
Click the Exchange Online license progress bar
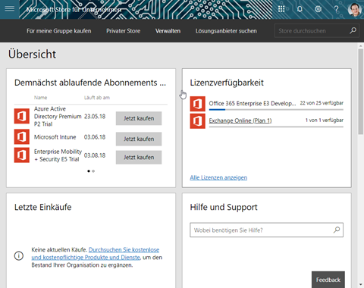(276, 127)
